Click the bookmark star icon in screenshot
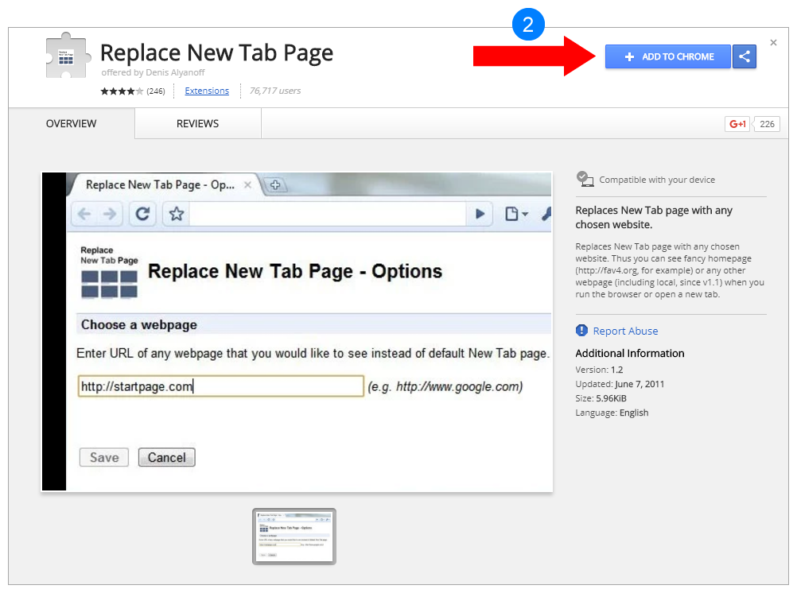 click(x=177, y=214)
